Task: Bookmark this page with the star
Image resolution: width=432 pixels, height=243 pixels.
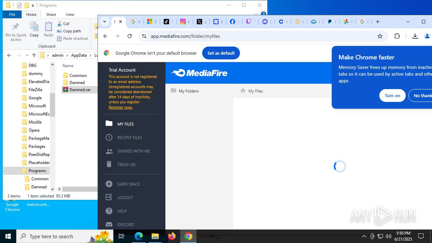Action: [380, 36]
